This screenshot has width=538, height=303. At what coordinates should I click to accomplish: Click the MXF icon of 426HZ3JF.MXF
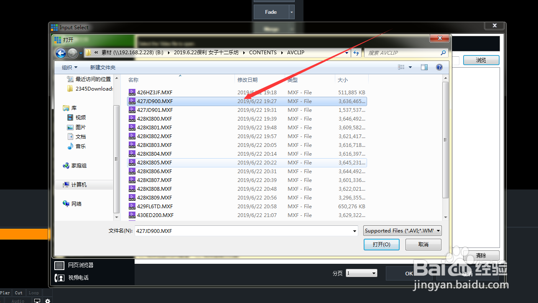132,92
